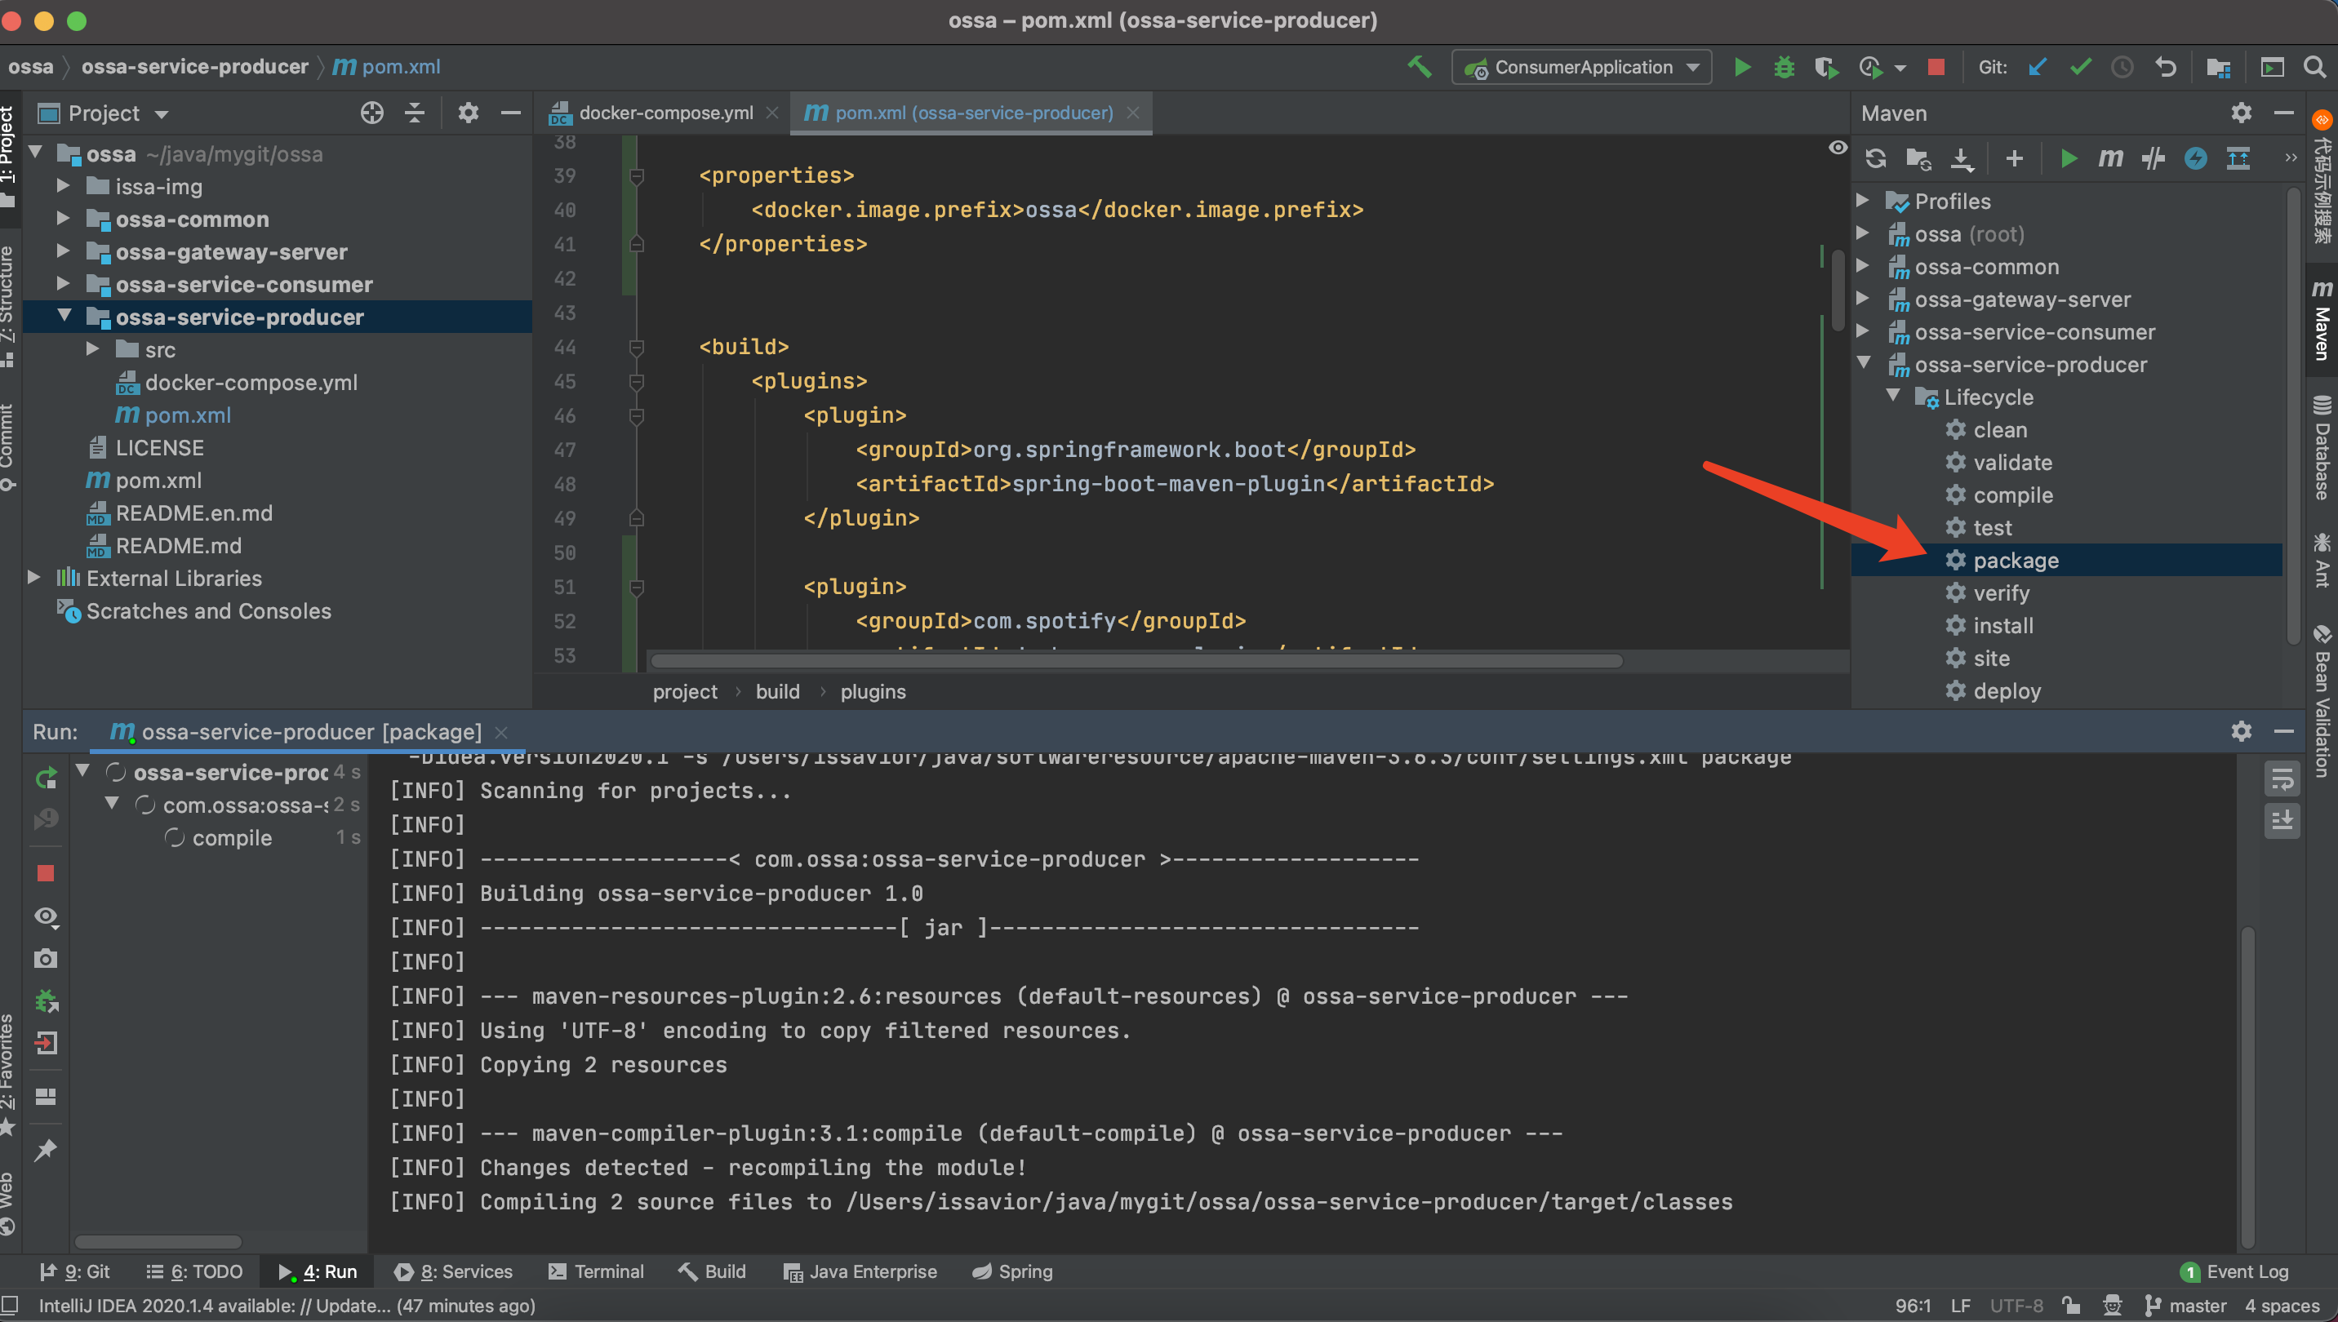2338x1322 pixels.
Task: Click scroll to end icon in console
Action: click(x=2282, y=821)
